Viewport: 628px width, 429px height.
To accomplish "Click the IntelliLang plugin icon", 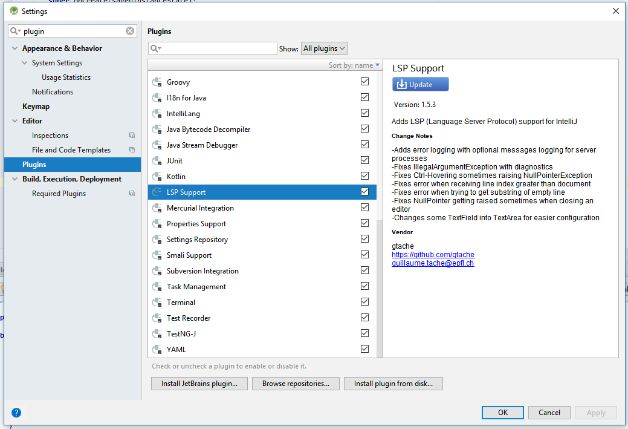I will pyautogui.click(x=157, y=114).
